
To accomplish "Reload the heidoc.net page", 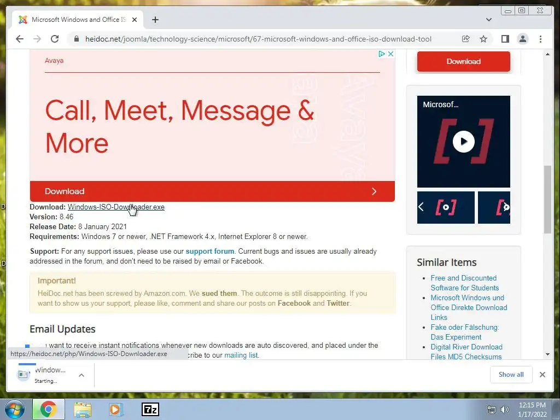I will (x=55, y=39).
